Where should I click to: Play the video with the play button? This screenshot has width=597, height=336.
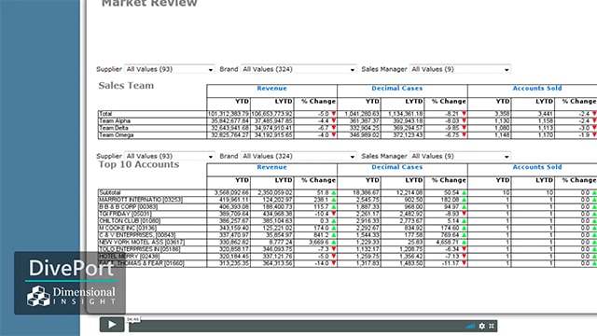[112, 325]
